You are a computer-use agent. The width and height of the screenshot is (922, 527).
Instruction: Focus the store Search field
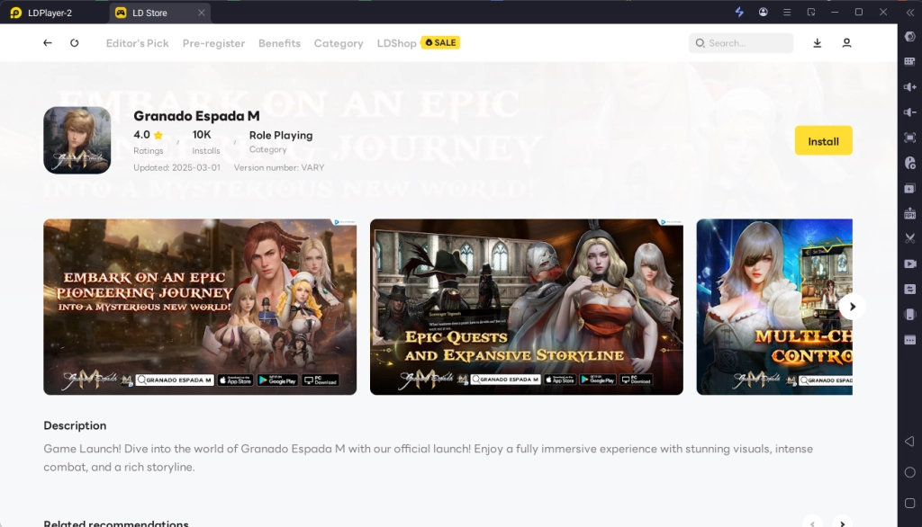(x=741, y=43)
